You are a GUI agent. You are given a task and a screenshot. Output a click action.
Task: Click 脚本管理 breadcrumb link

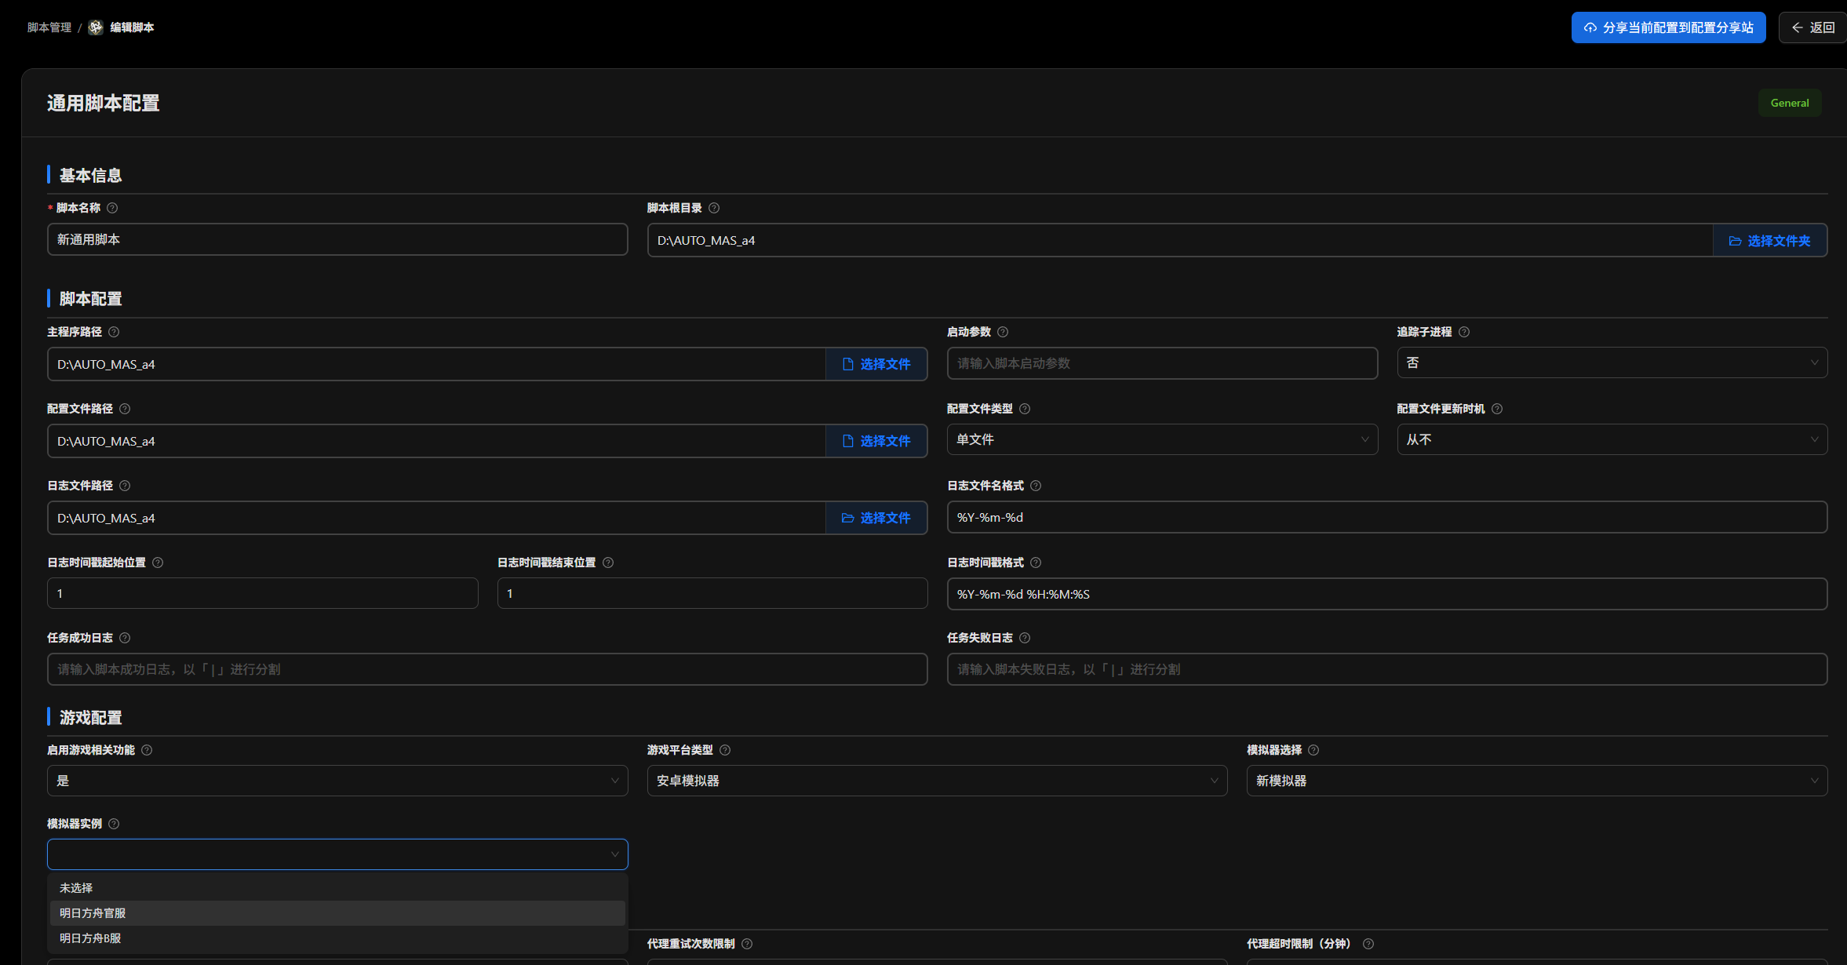coord(49,27)
